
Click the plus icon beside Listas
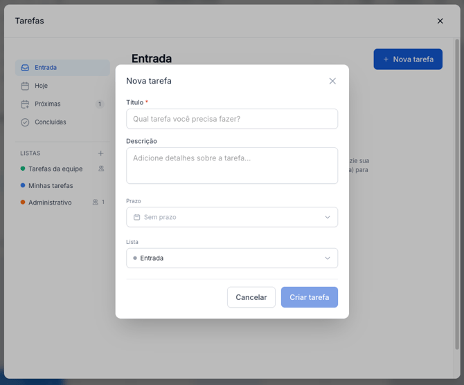point(100,153)
